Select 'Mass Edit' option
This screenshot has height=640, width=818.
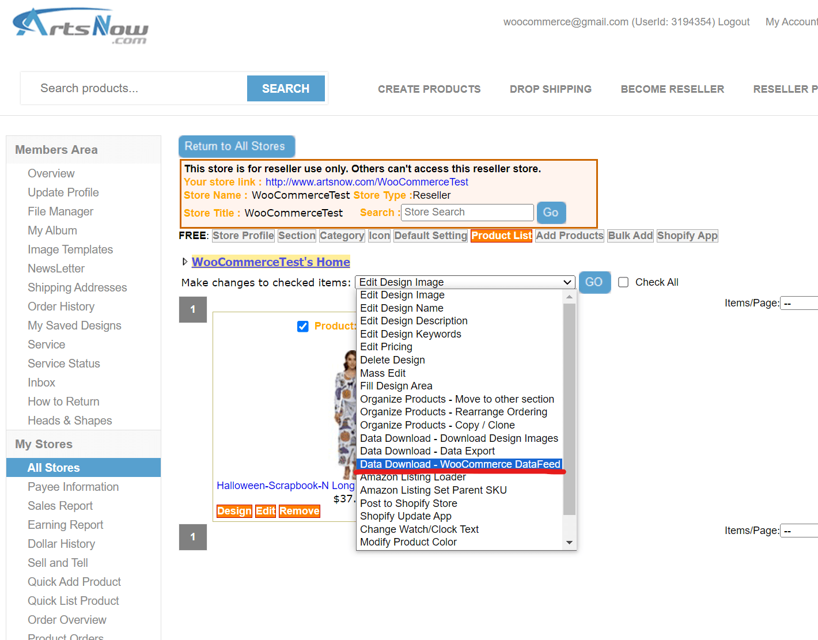(x=383, y=373)
